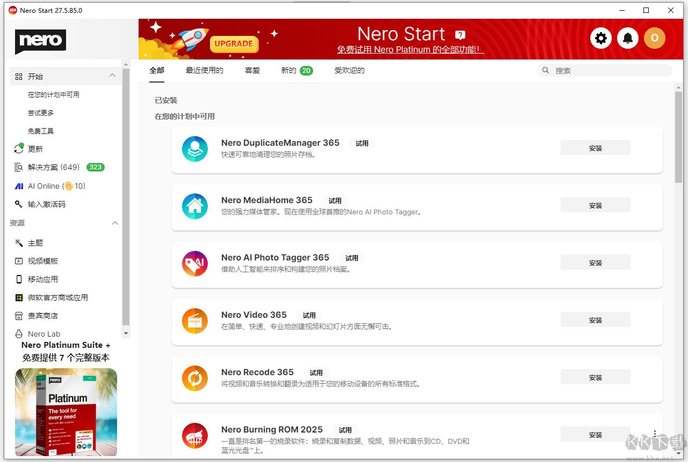Install Nero MediaHome 365
Viewport: 688px width, 462px height.
[596, 205]
